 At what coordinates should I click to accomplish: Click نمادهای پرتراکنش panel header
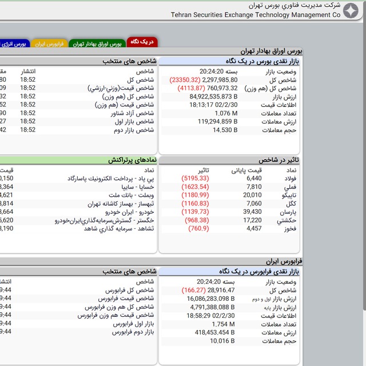point(78,160)
